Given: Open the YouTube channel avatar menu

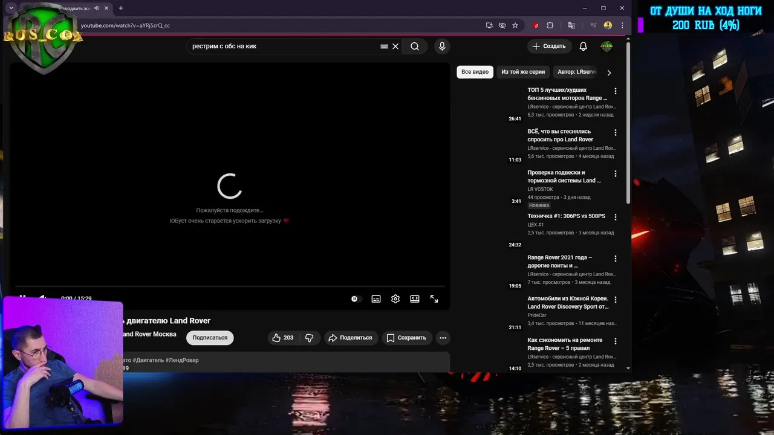Looking at the screenshot, I should (x=607, y=47).
